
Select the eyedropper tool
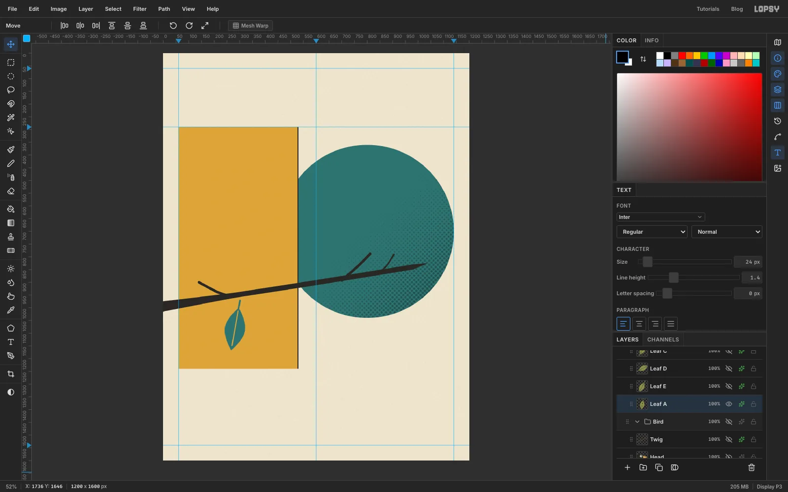click(11, 310)
